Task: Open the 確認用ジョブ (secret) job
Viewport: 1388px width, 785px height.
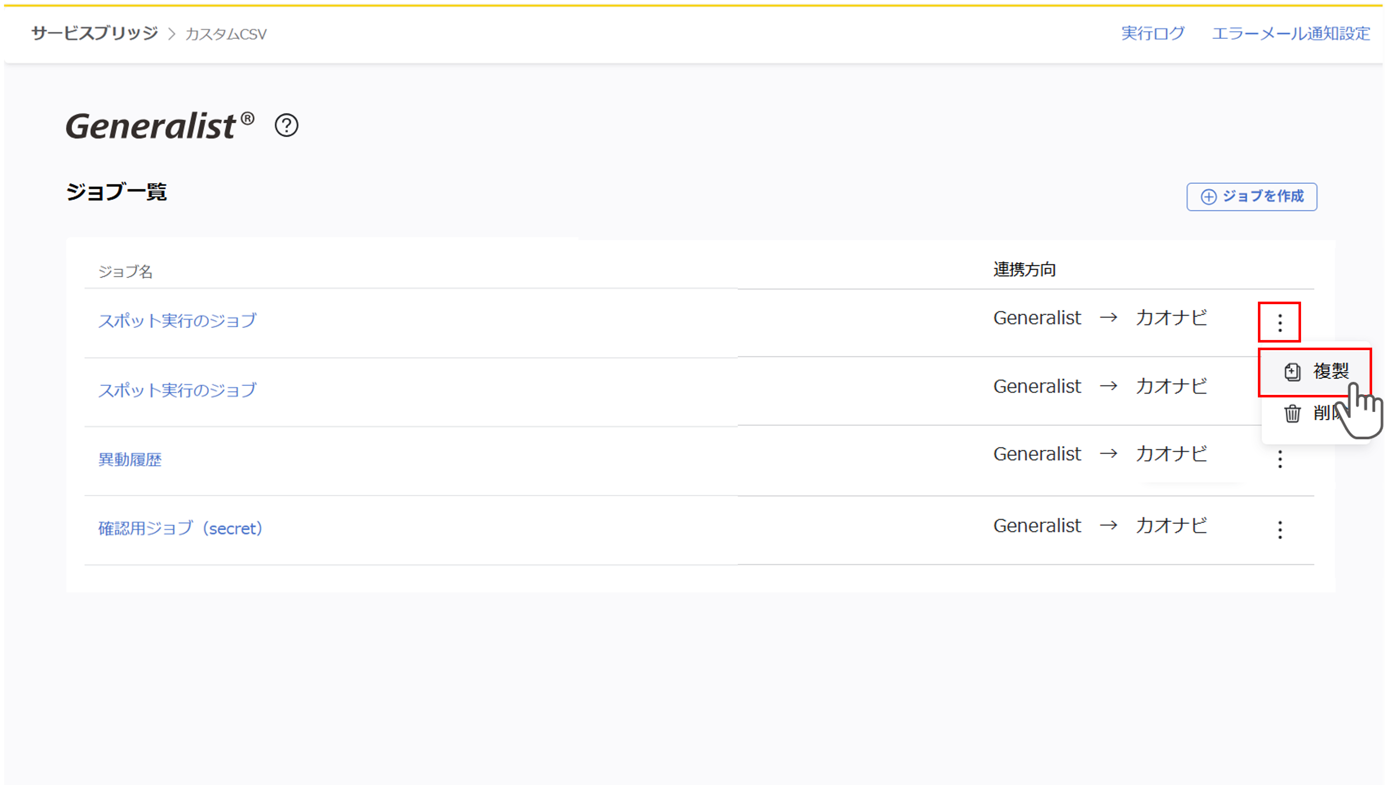Action: tap(181, 528)
